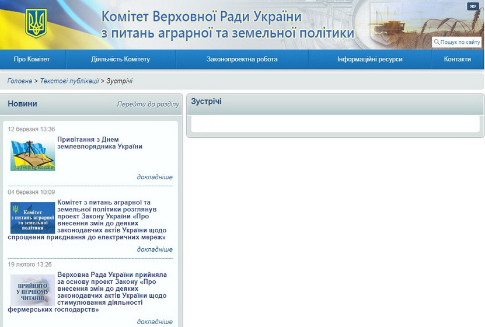This screenshot has height=327, width=485.
Task: Open the headline about спрощення приєднання до електричних мереж
Action: (87, 220)
